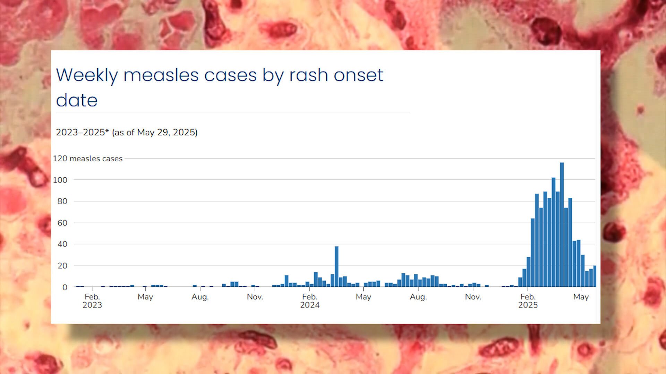The width and height of the screenshot is (666, 374).
Task: Select the 100 label on the y-axis
Action: pyautogui.click(x=60, y=180)
